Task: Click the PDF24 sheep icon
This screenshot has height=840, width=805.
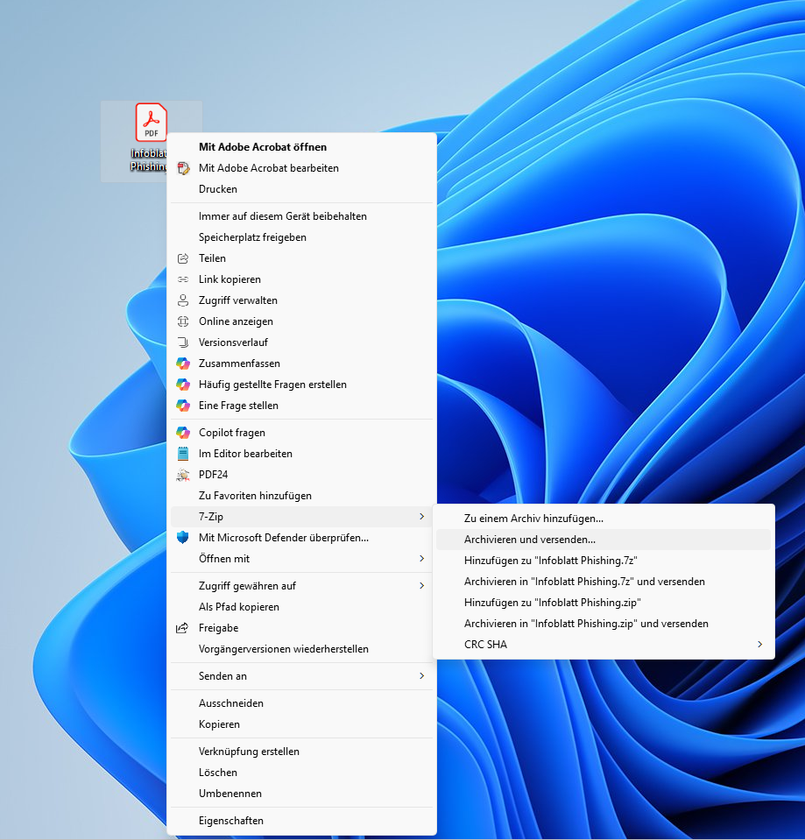Action: [x=183, y=475]
